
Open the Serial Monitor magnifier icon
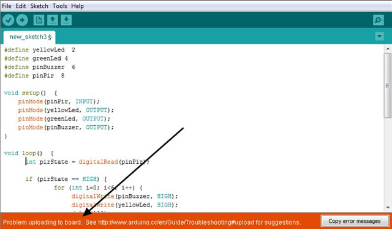(379, 20)
